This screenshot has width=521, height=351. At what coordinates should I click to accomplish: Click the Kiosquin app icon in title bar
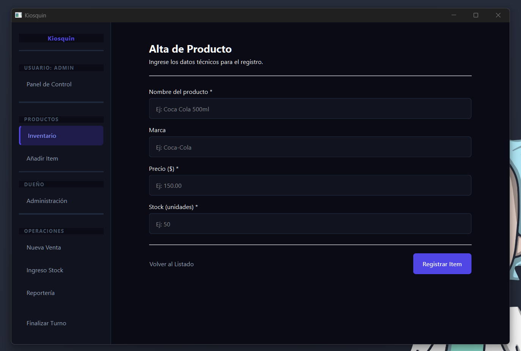18,15
